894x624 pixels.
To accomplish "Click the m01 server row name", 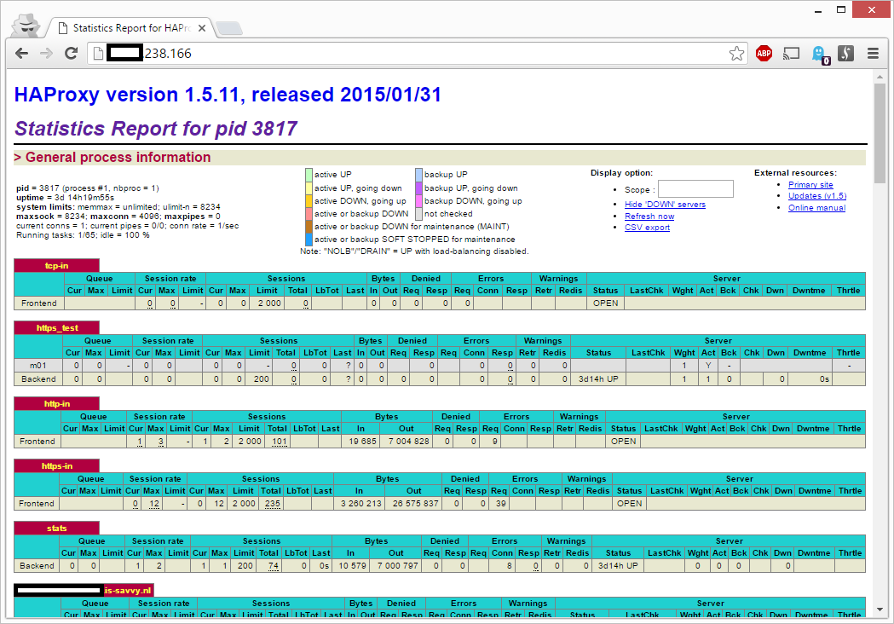I will click(38, 366).
